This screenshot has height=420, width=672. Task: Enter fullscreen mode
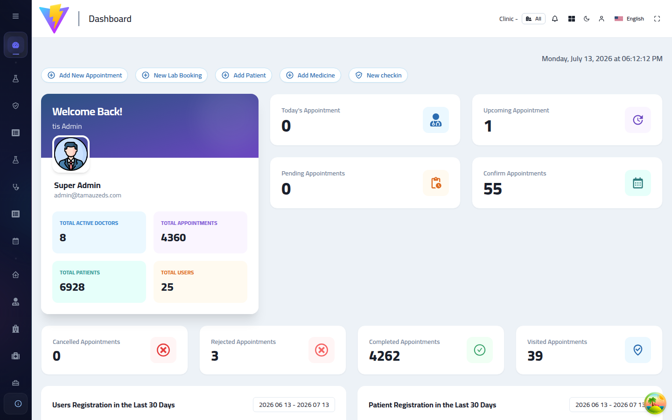point(657,19)
